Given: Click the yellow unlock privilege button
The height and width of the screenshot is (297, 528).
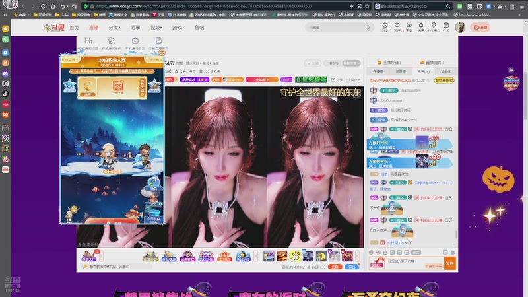Looking at the screenshot, I should coord(444,81).
